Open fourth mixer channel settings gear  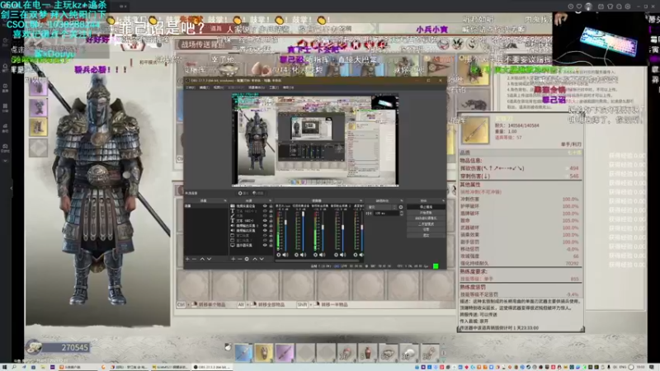[336, 255]
